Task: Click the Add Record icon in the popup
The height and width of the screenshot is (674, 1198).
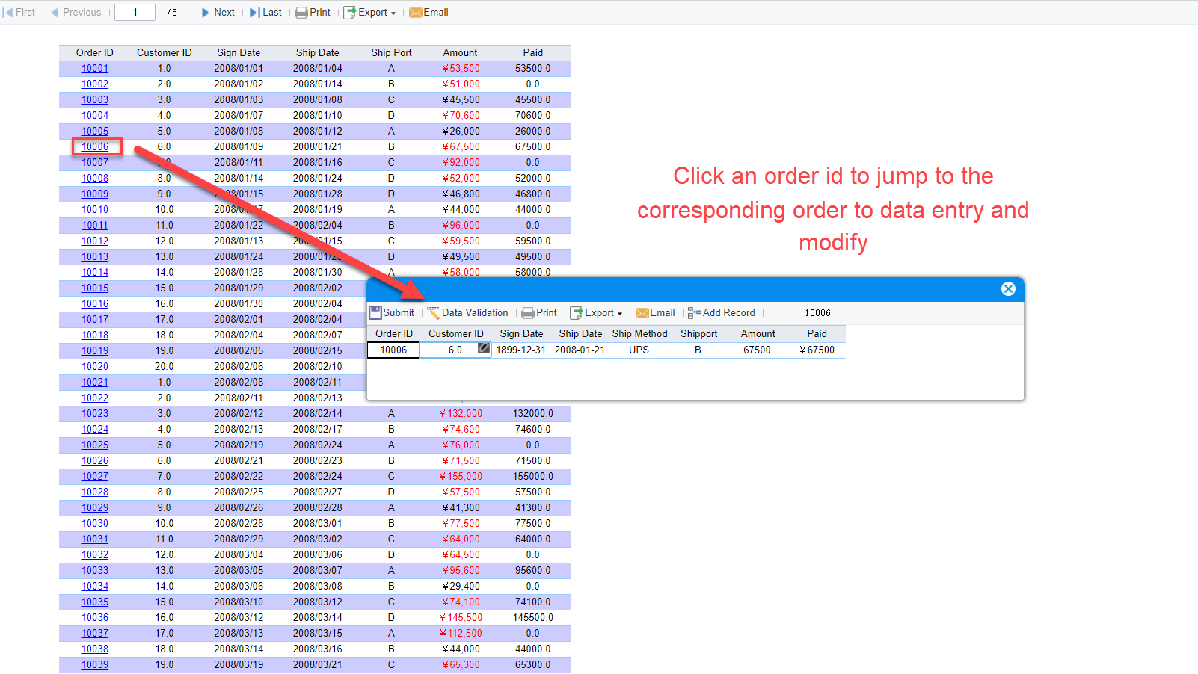Action: (693, 312)
